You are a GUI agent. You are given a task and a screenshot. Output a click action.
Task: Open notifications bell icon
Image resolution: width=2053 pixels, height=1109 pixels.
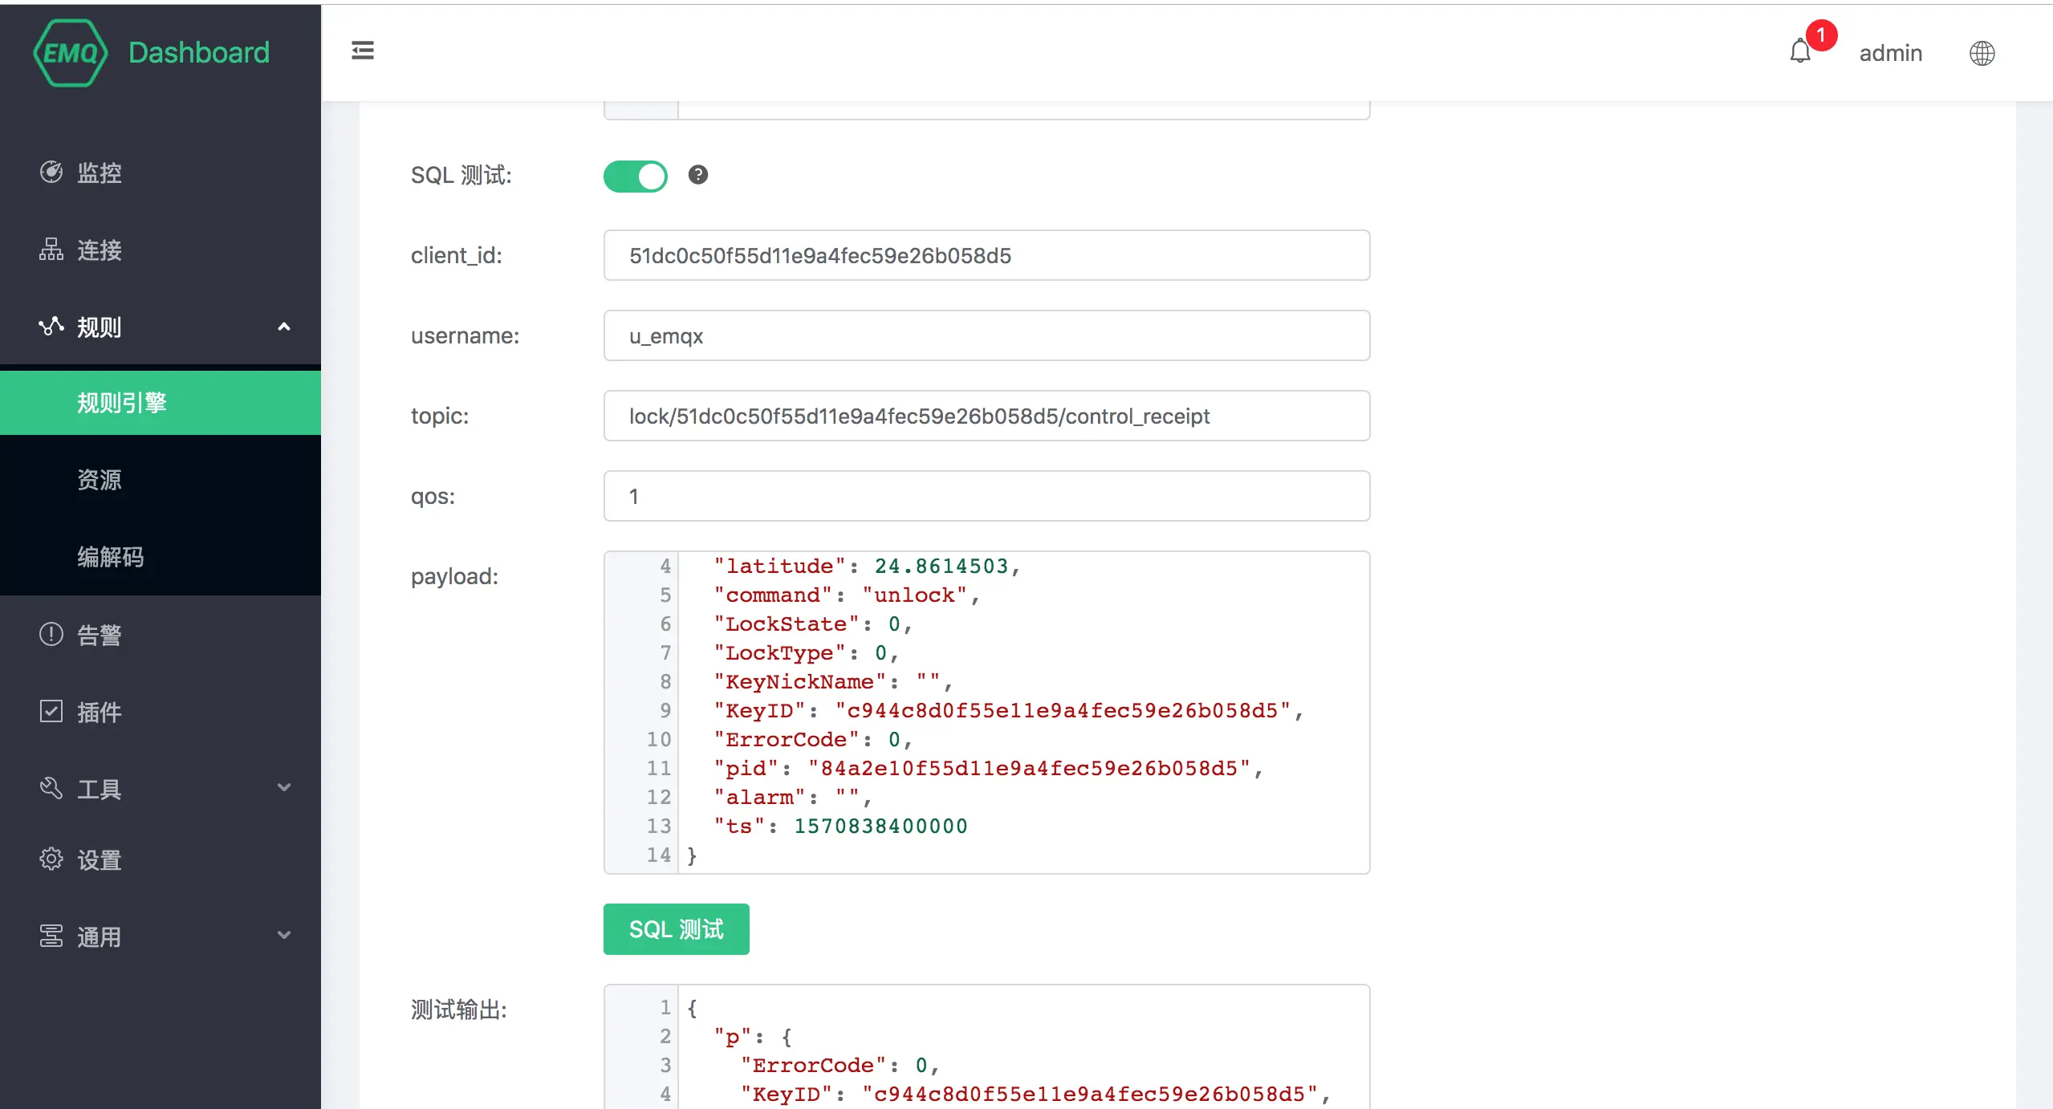[1800, 52]
